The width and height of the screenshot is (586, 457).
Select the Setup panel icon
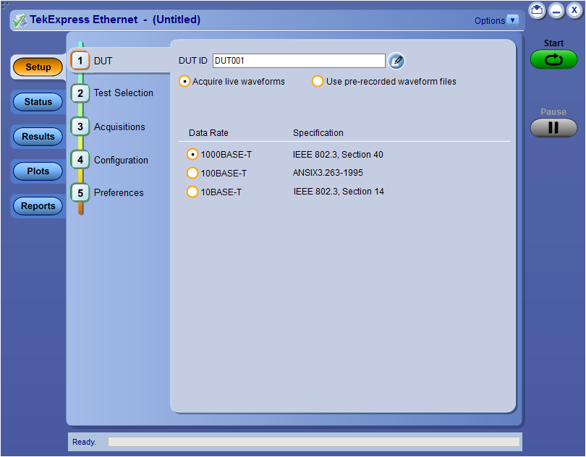[37, 67]
